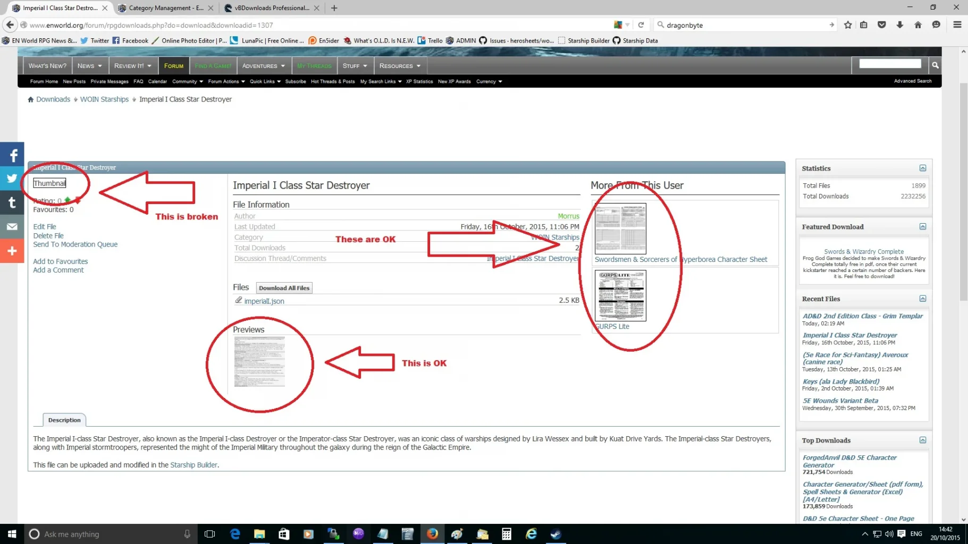Collapse the Featured Download block

[923, 226]
